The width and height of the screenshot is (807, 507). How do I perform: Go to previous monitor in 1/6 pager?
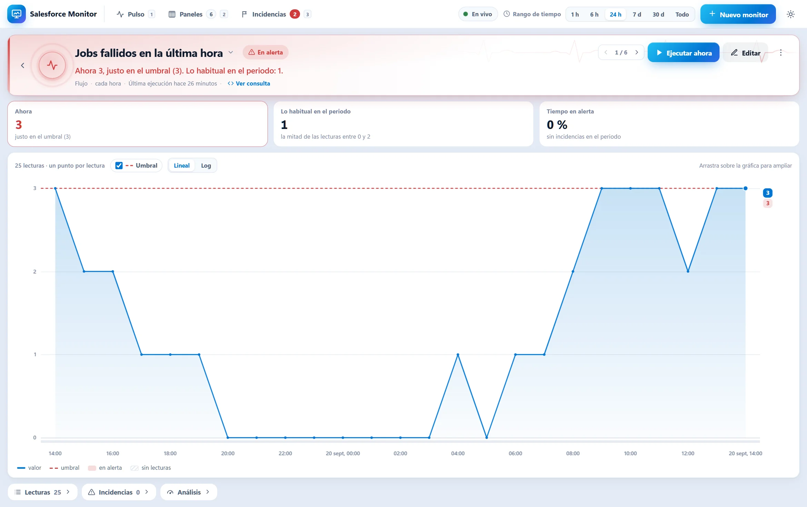(x=606, y=52)
